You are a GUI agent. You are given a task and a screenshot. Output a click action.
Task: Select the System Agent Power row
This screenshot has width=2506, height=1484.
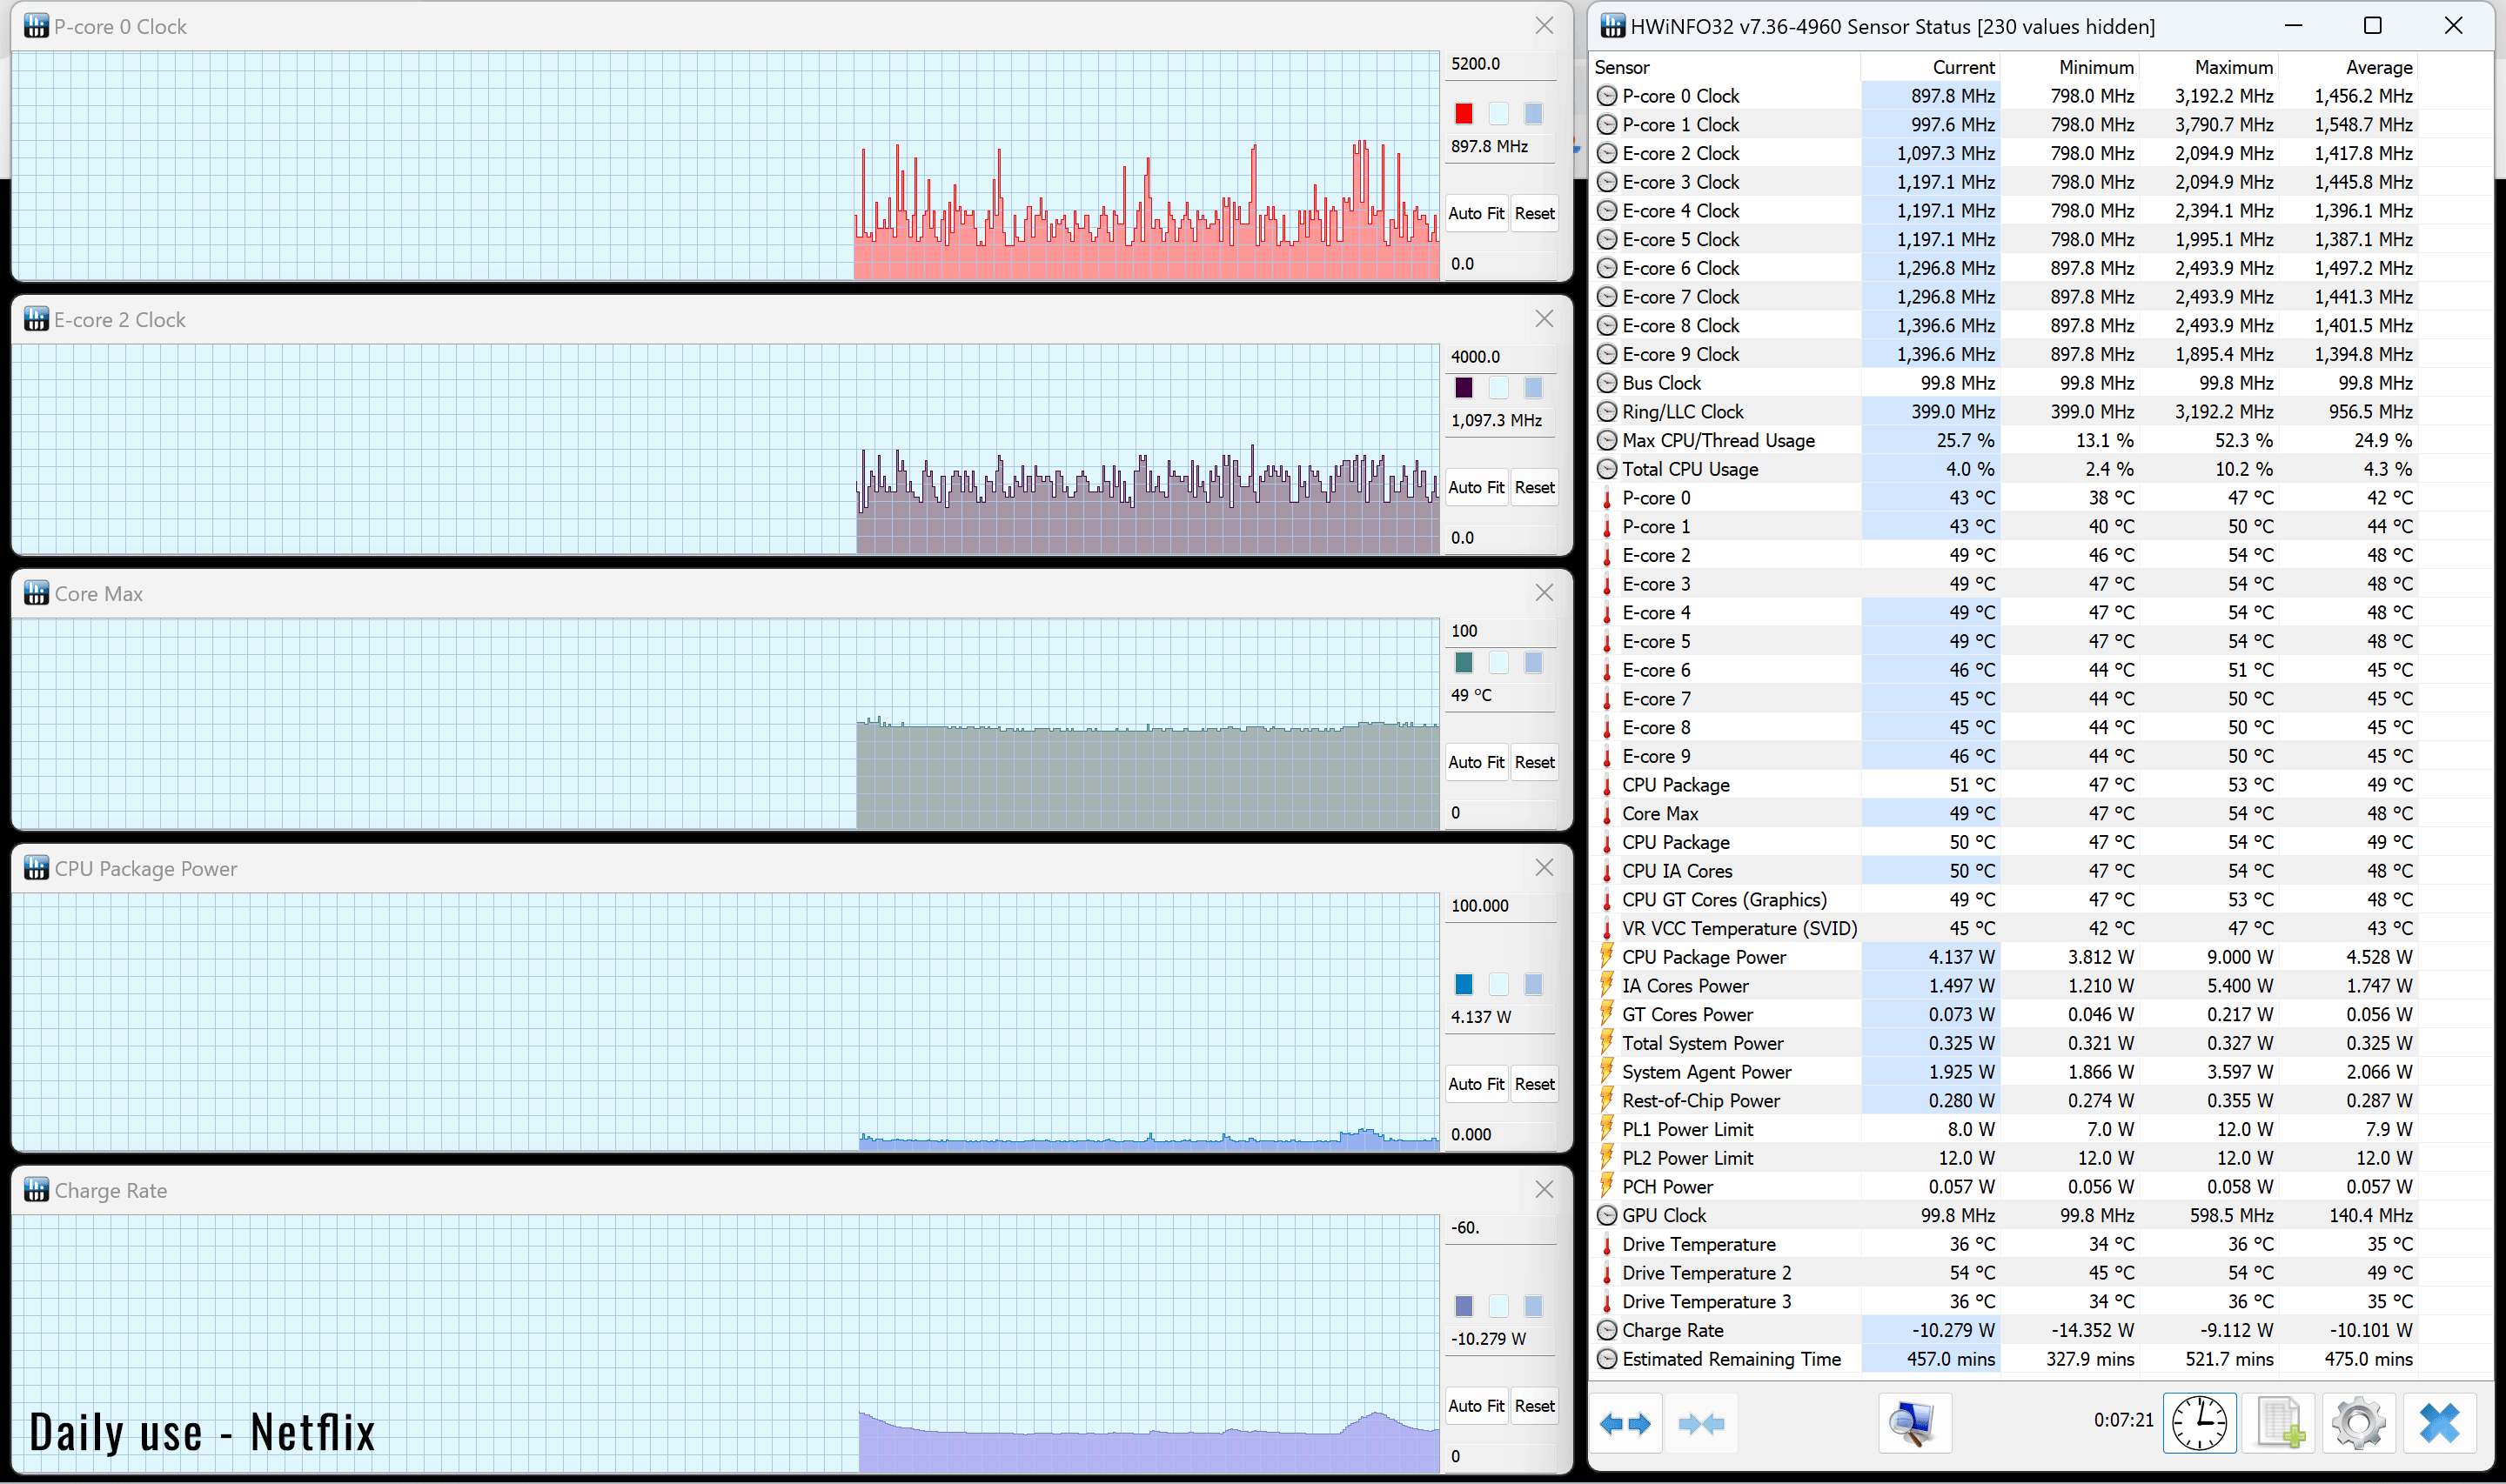[2004, 1072]
